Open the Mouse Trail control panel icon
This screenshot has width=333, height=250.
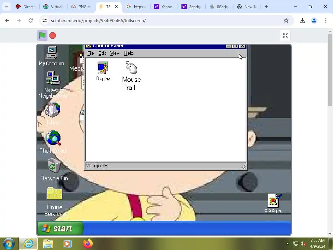click(x=131, y=76)
